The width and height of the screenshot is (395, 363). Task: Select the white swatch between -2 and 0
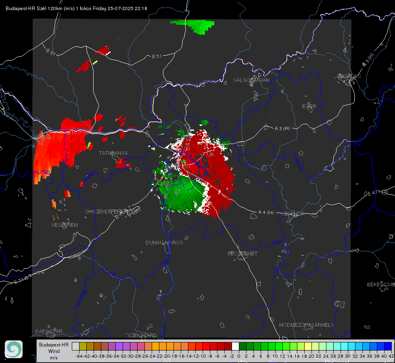tap(235, 346)
